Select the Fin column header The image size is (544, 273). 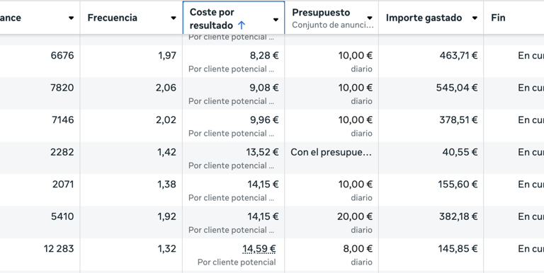click(x=498, y=18)
